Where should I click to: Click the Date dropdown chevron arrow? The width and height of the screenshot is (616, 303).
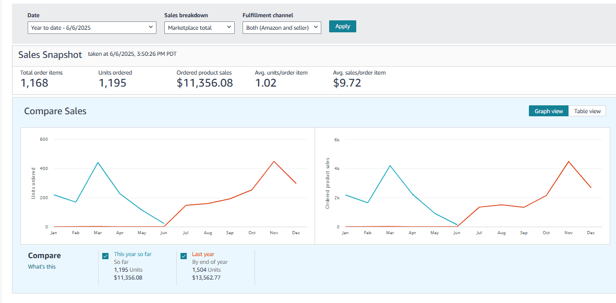pyautogui.click(x=151, y=27)
